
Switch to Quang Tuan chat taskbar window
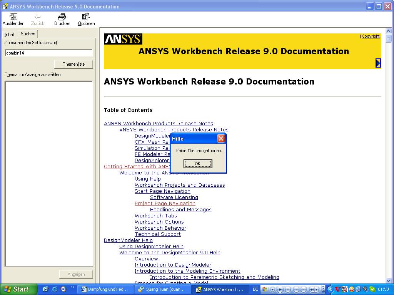coord(162,289)
